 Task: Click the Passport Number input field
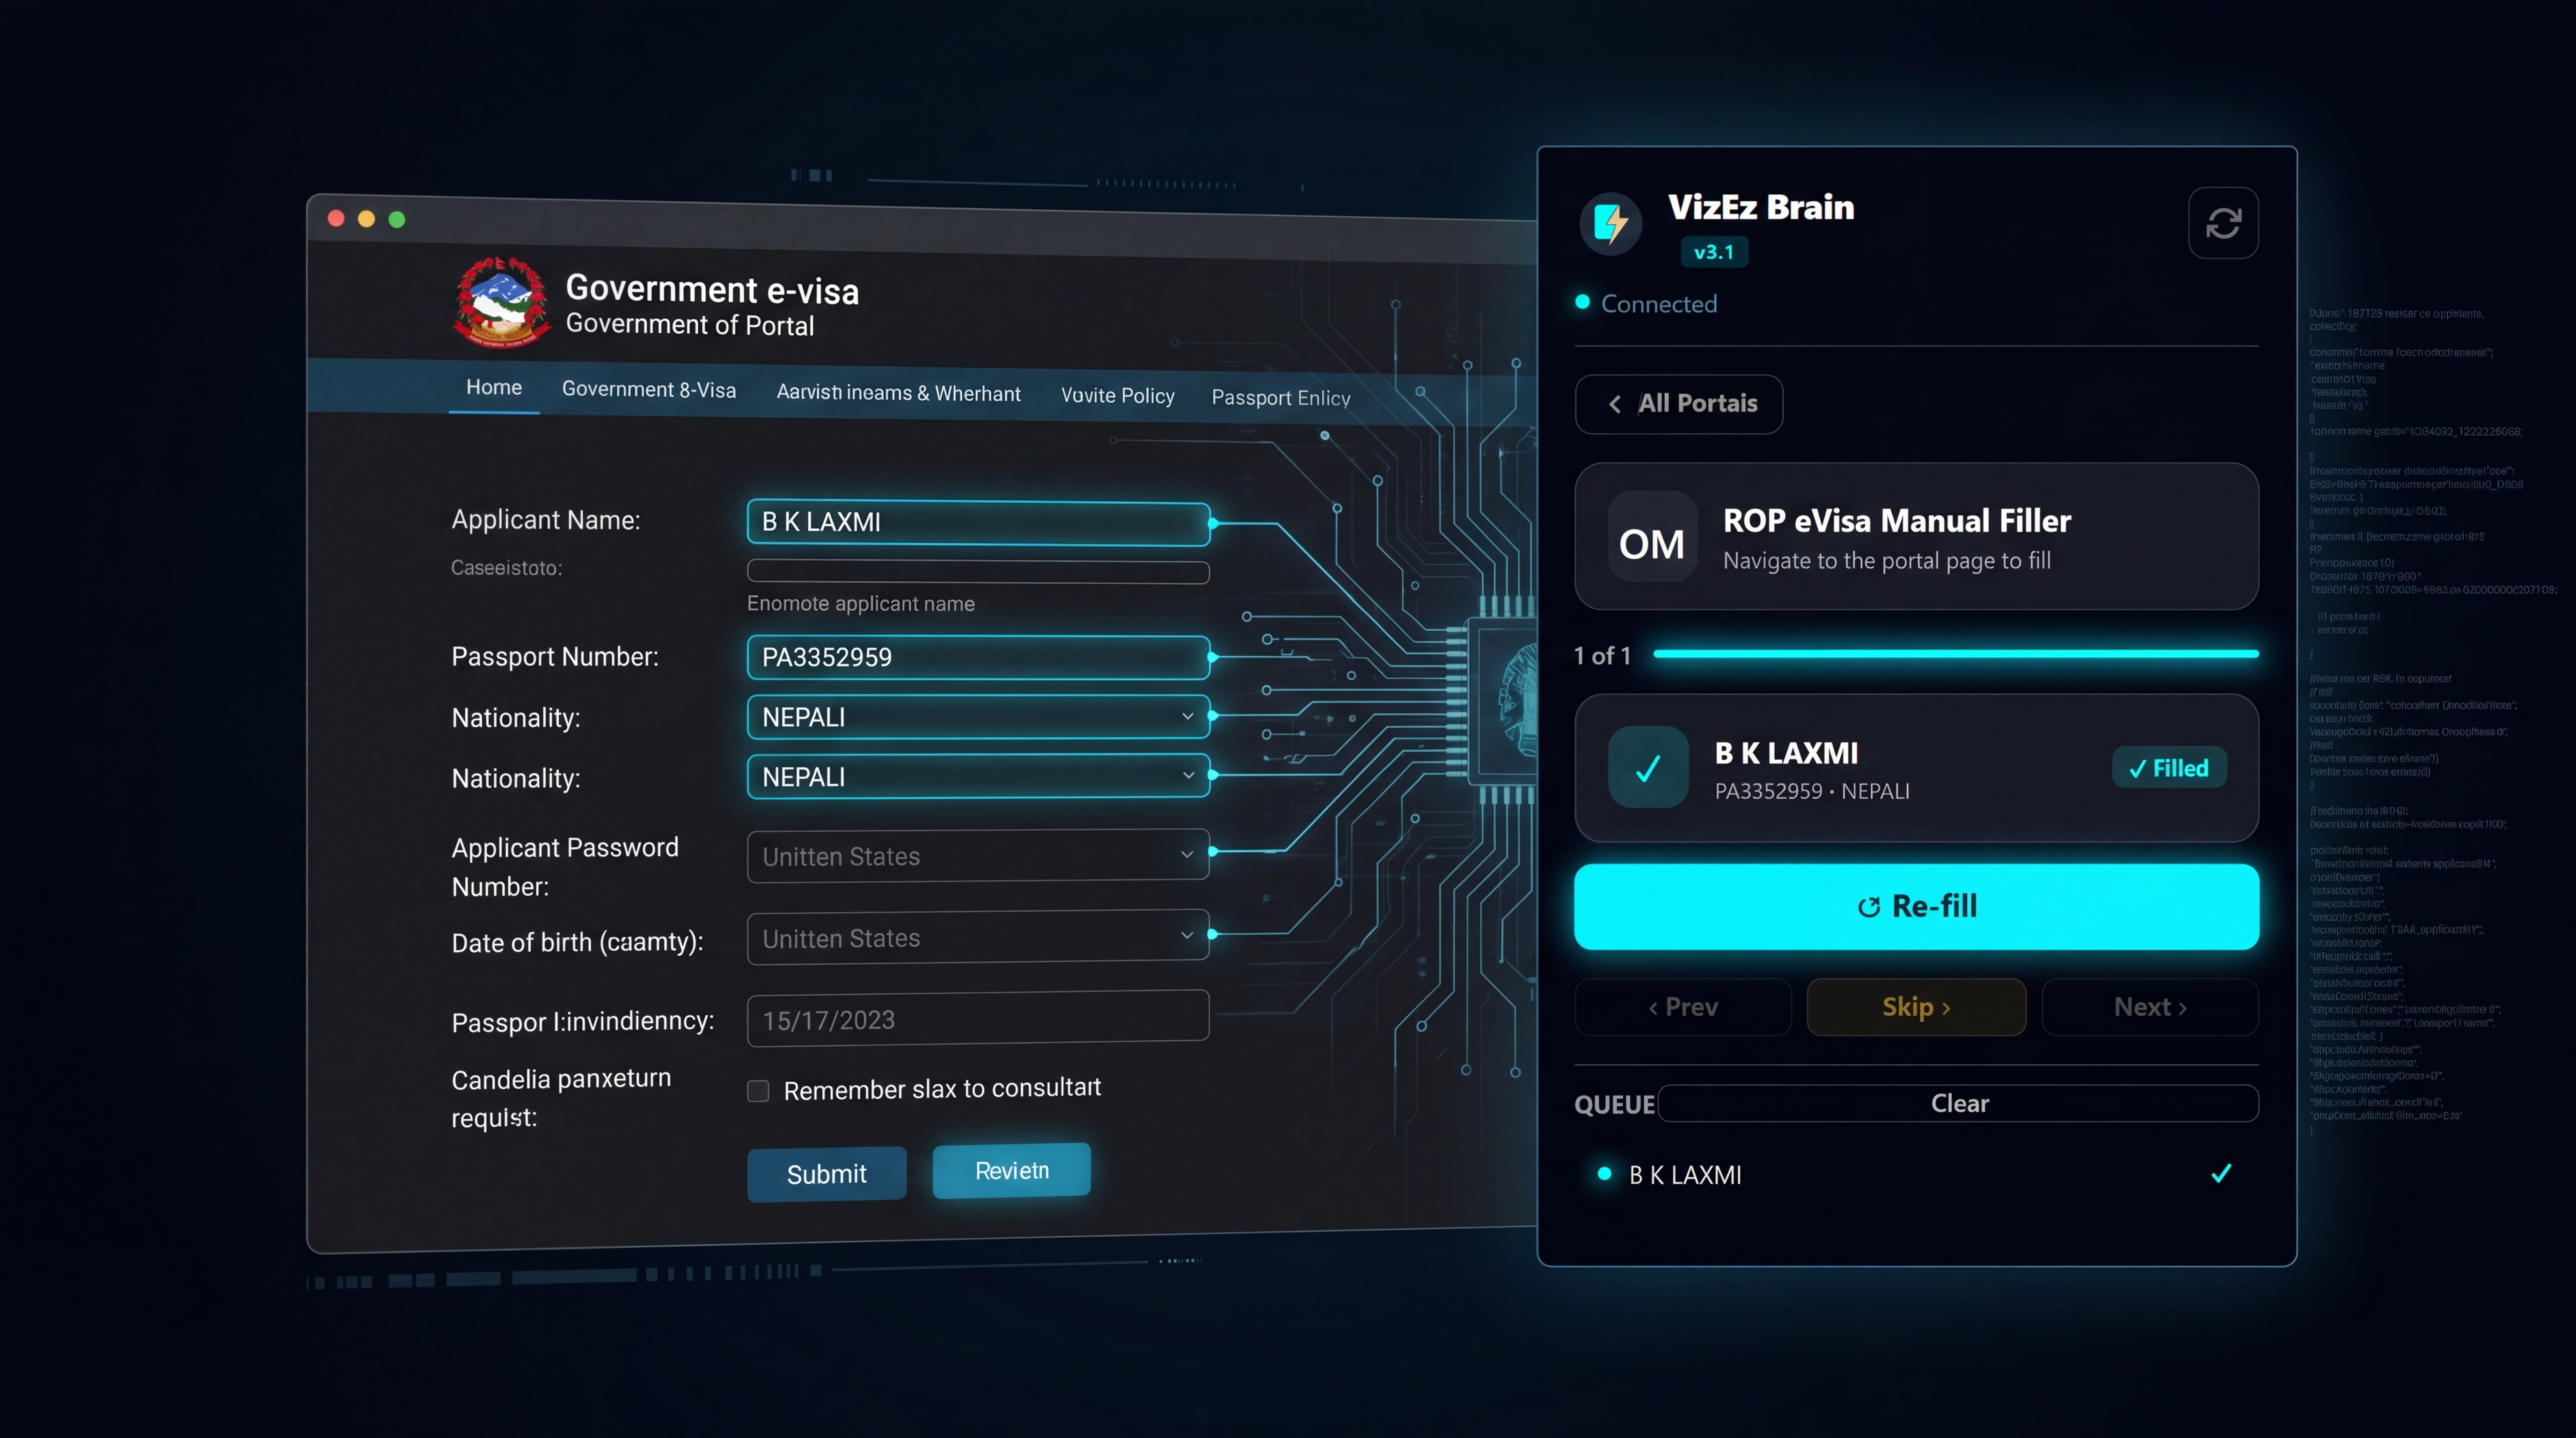(978, 657)
